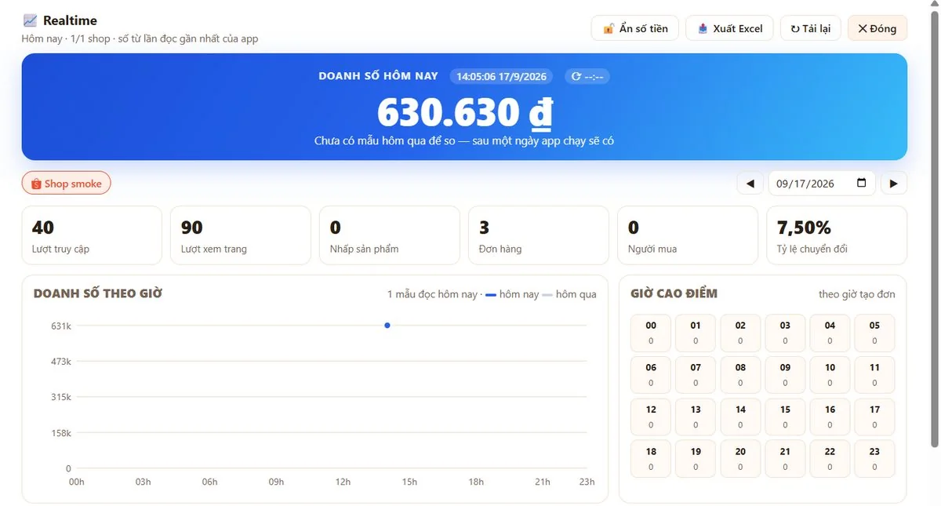This screenshot has height=506, width=941.
Task: Click the "GIỜ CAO ĐIỂM" panel heading
Action: [x=674, y=293]
